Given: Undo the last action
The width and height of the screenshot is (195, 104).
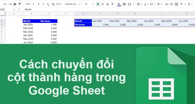Looking at the screenshot, I should coord(5,4).
